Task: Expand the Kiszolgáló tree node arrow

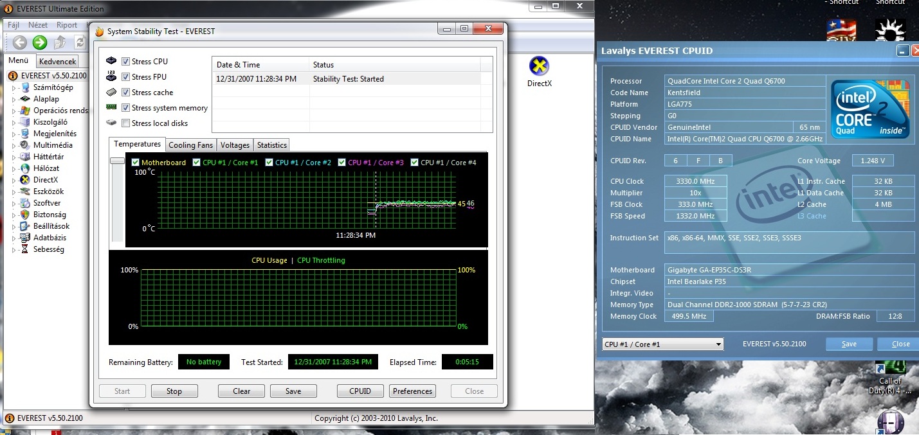Action: click(x=14, y=123)
